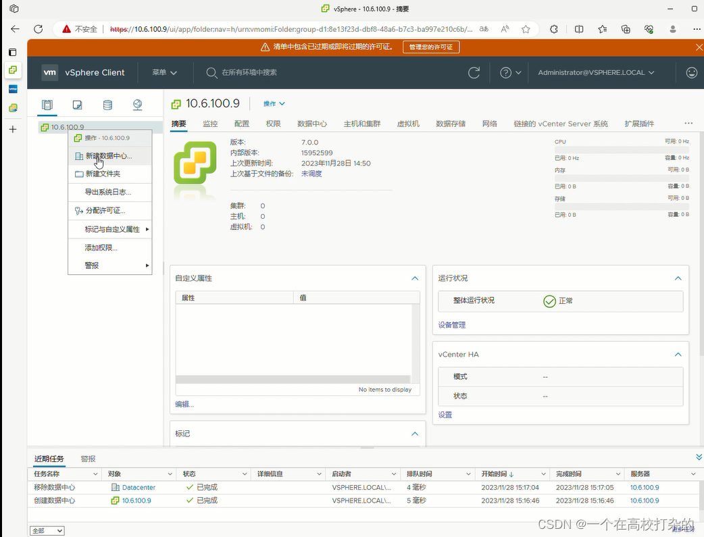Viewport: 704px width, 537px height.
Task: Click the not secure warning icon
Action: 66,29
